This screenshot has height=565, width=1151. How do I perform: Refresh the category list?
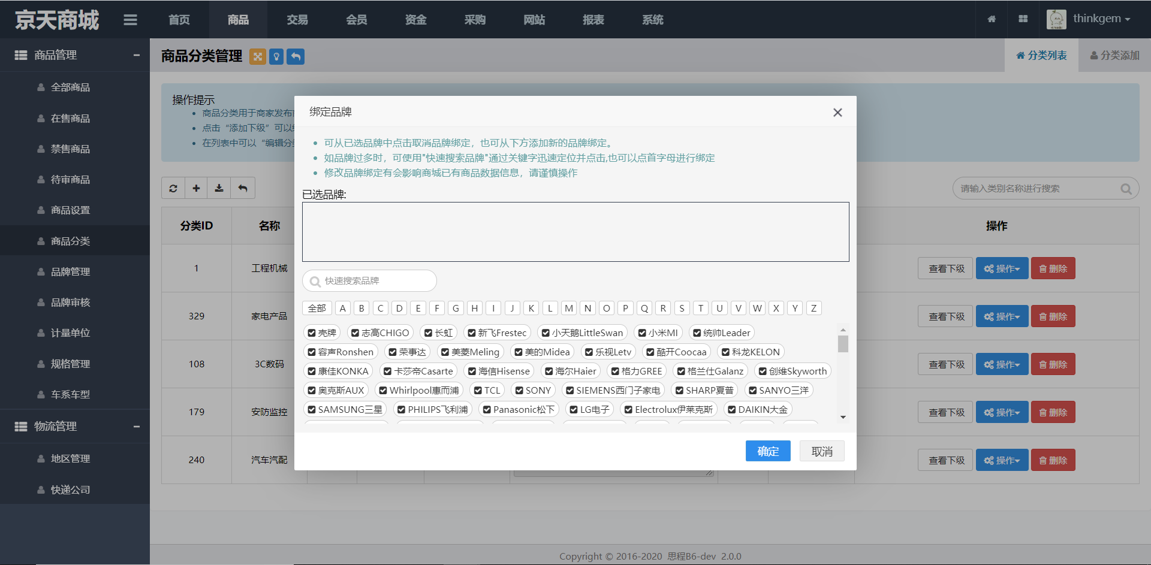tap(173, 188)
